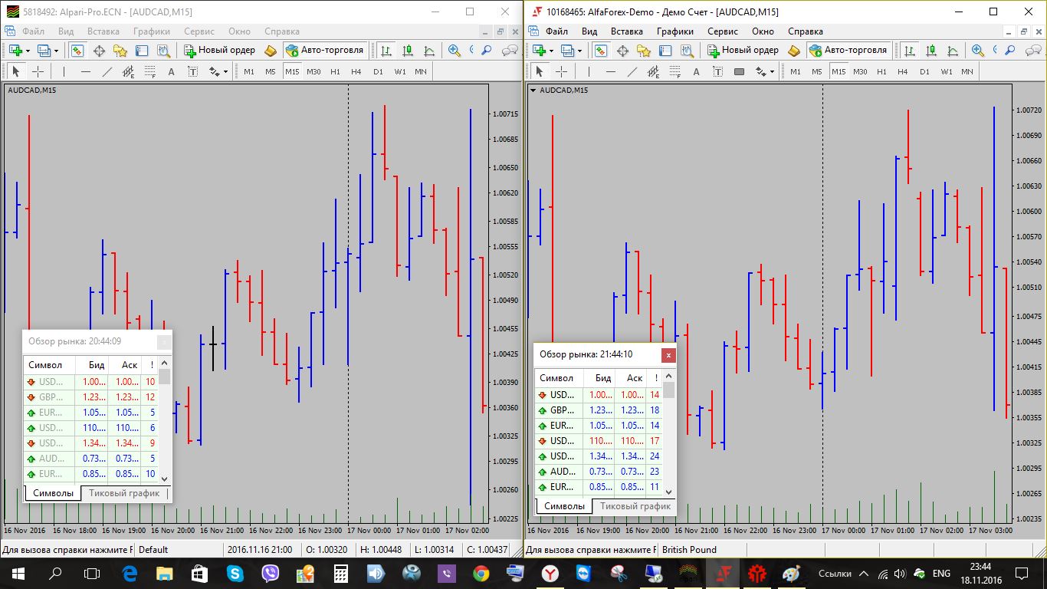Image resolution: width=1047 pixels, height=589 pixels.
Task: Click Новый ордер in AlfaForex window
Action: (743, 51)
